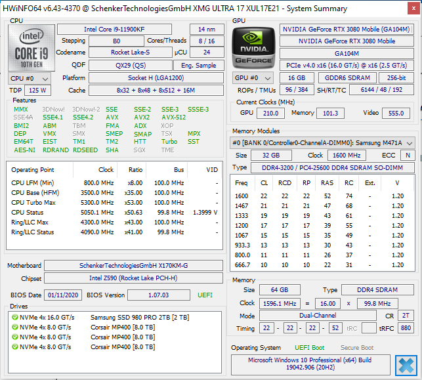Select the CPU Turbo Max row
This screenshot has height=380, width=422.
(114, 203)
